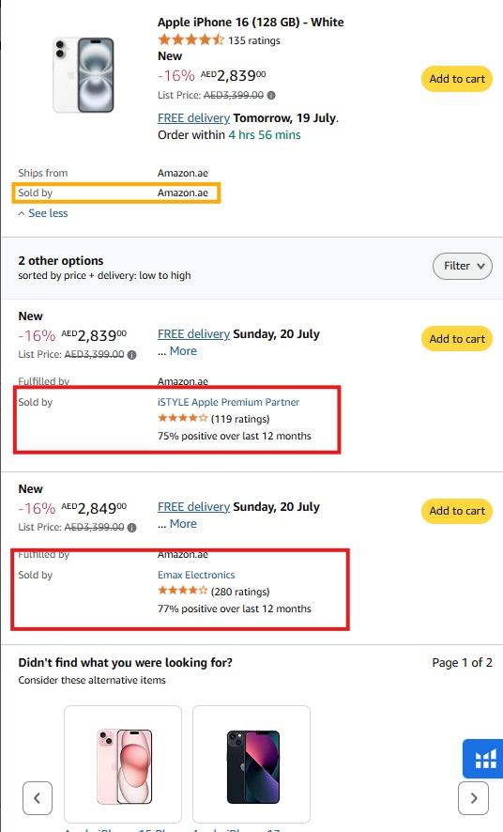Click the top FREE delivery link

[x=193, y=117]
